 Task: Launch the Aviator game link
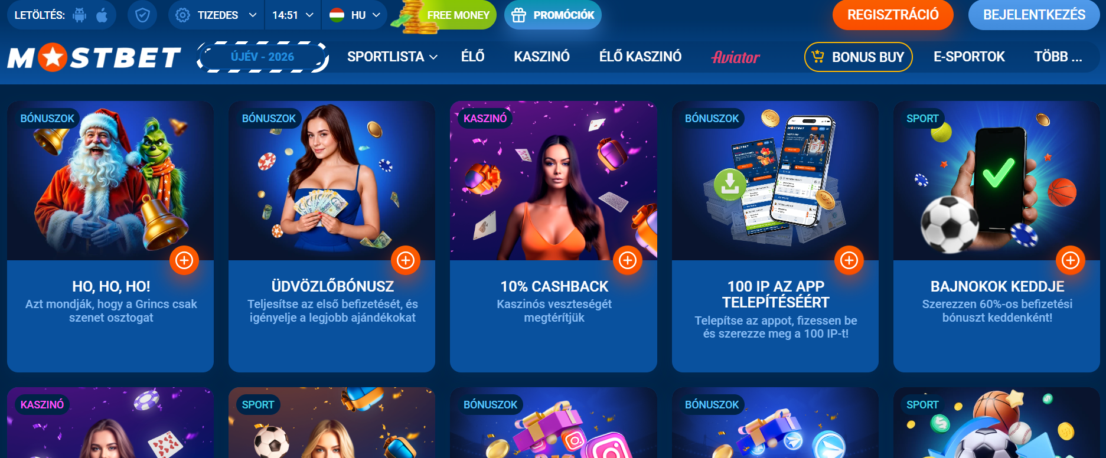point(736,57)
